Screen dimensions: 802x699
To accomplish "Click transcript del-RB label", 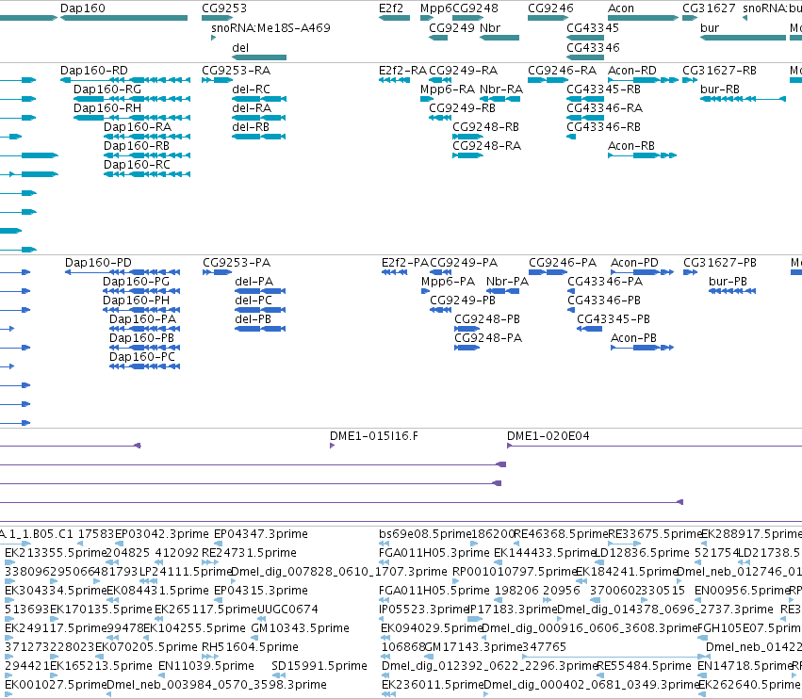I will pyautogui.click(x=251, y=127).
